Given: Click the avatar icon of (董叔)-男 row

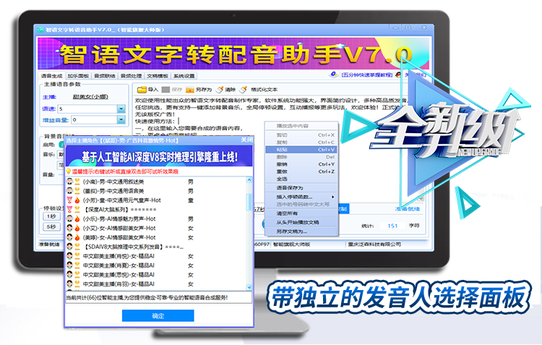Looking at the screenshot, I should [x=69, y=191].
